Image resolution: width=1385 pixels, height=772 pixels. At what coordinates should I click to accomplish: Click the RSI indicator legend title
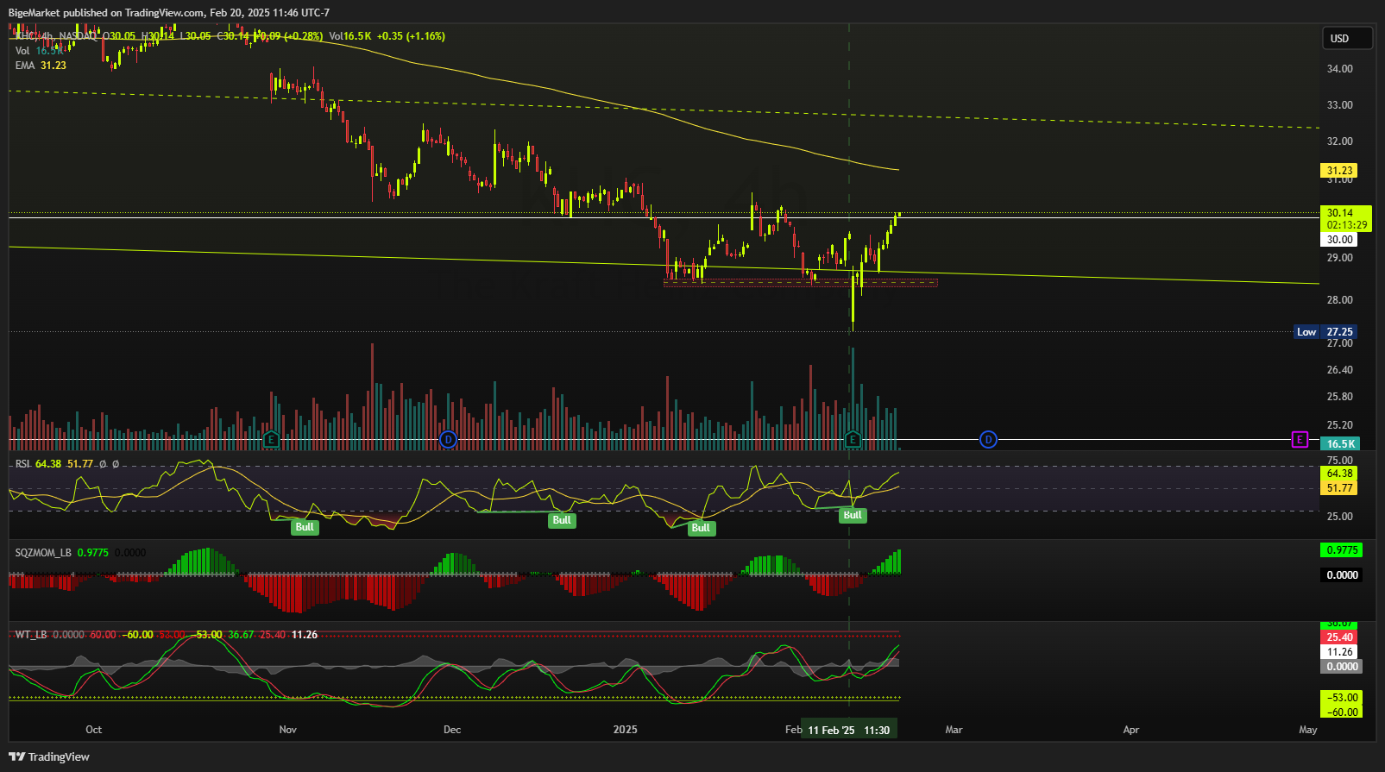pos(22,464)
